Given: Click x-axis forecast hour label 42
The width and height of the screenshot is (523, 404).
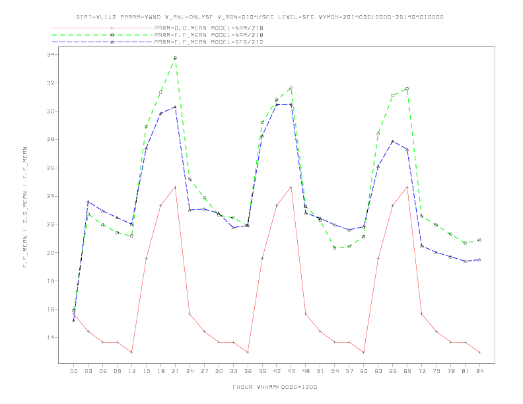Looking at the screenshot, I should 277,371.
